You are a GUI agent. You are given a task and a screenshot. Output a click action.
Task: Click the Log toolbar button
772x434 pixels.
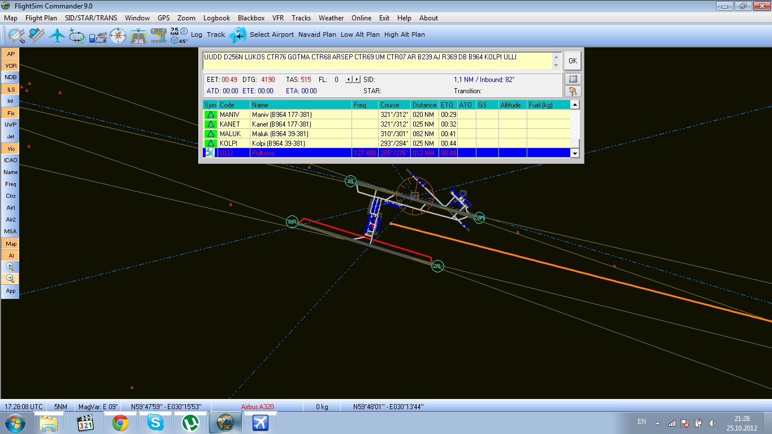click(197, 34)
